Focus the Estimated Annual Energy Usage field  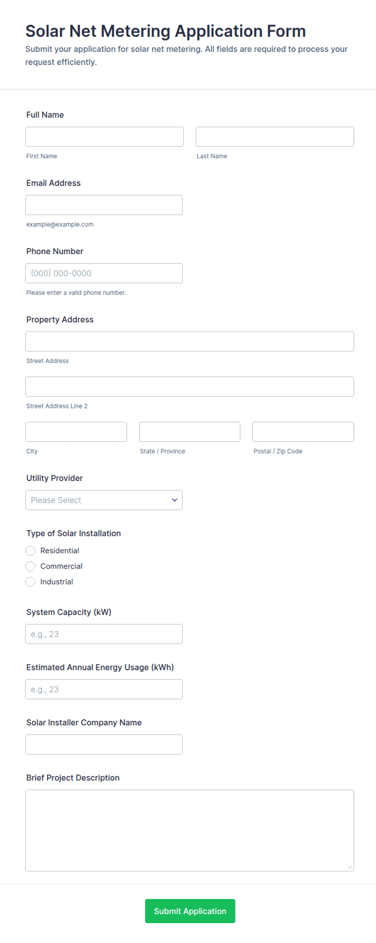104,689
